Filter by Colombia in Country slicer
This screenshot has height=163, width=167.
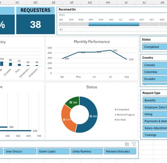[x=155, y=72]
